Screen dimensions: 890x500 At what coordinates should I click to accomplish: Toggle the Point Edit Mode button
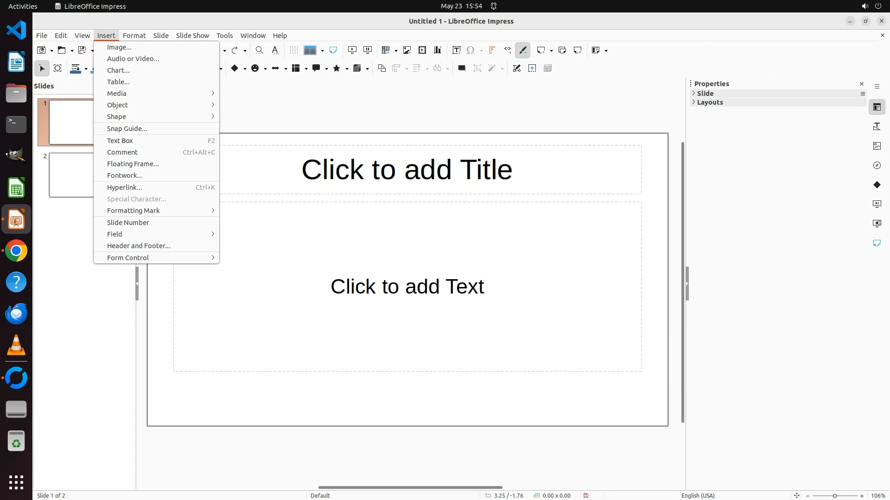(x=517, y=69)
